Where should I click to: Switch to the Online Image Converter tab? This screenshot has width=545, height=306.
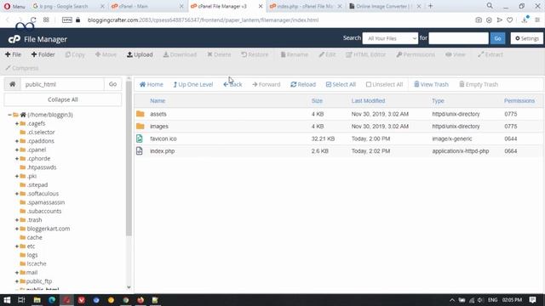click(385, 6)
